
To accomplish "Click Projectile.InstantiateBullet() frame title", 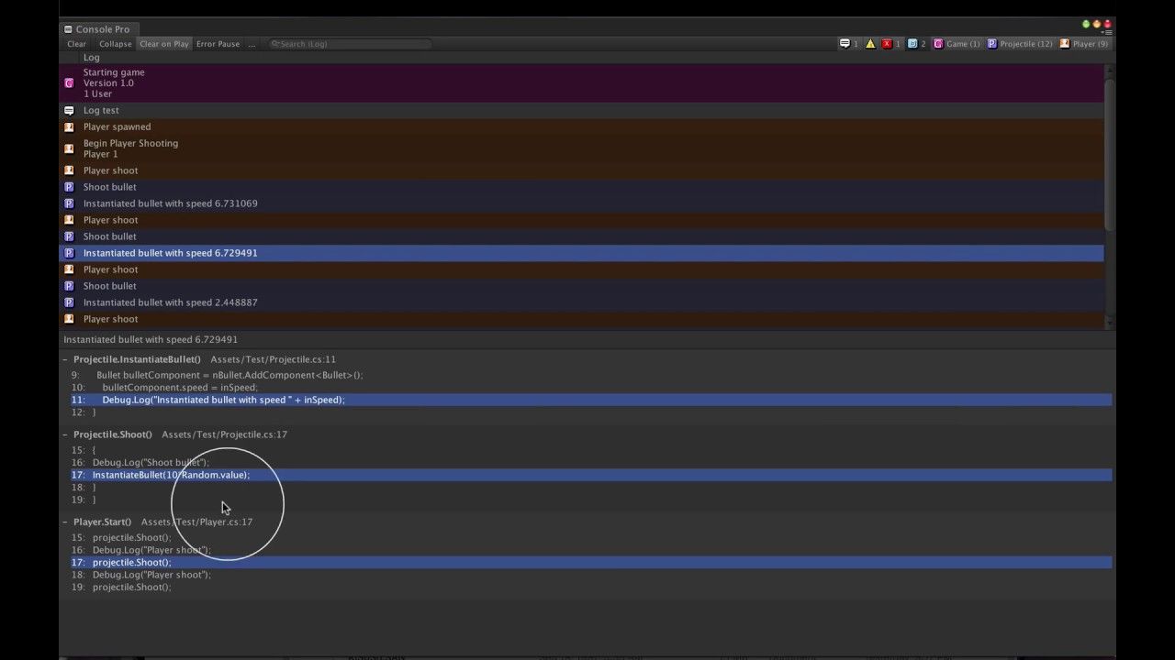I will (137, 359).
